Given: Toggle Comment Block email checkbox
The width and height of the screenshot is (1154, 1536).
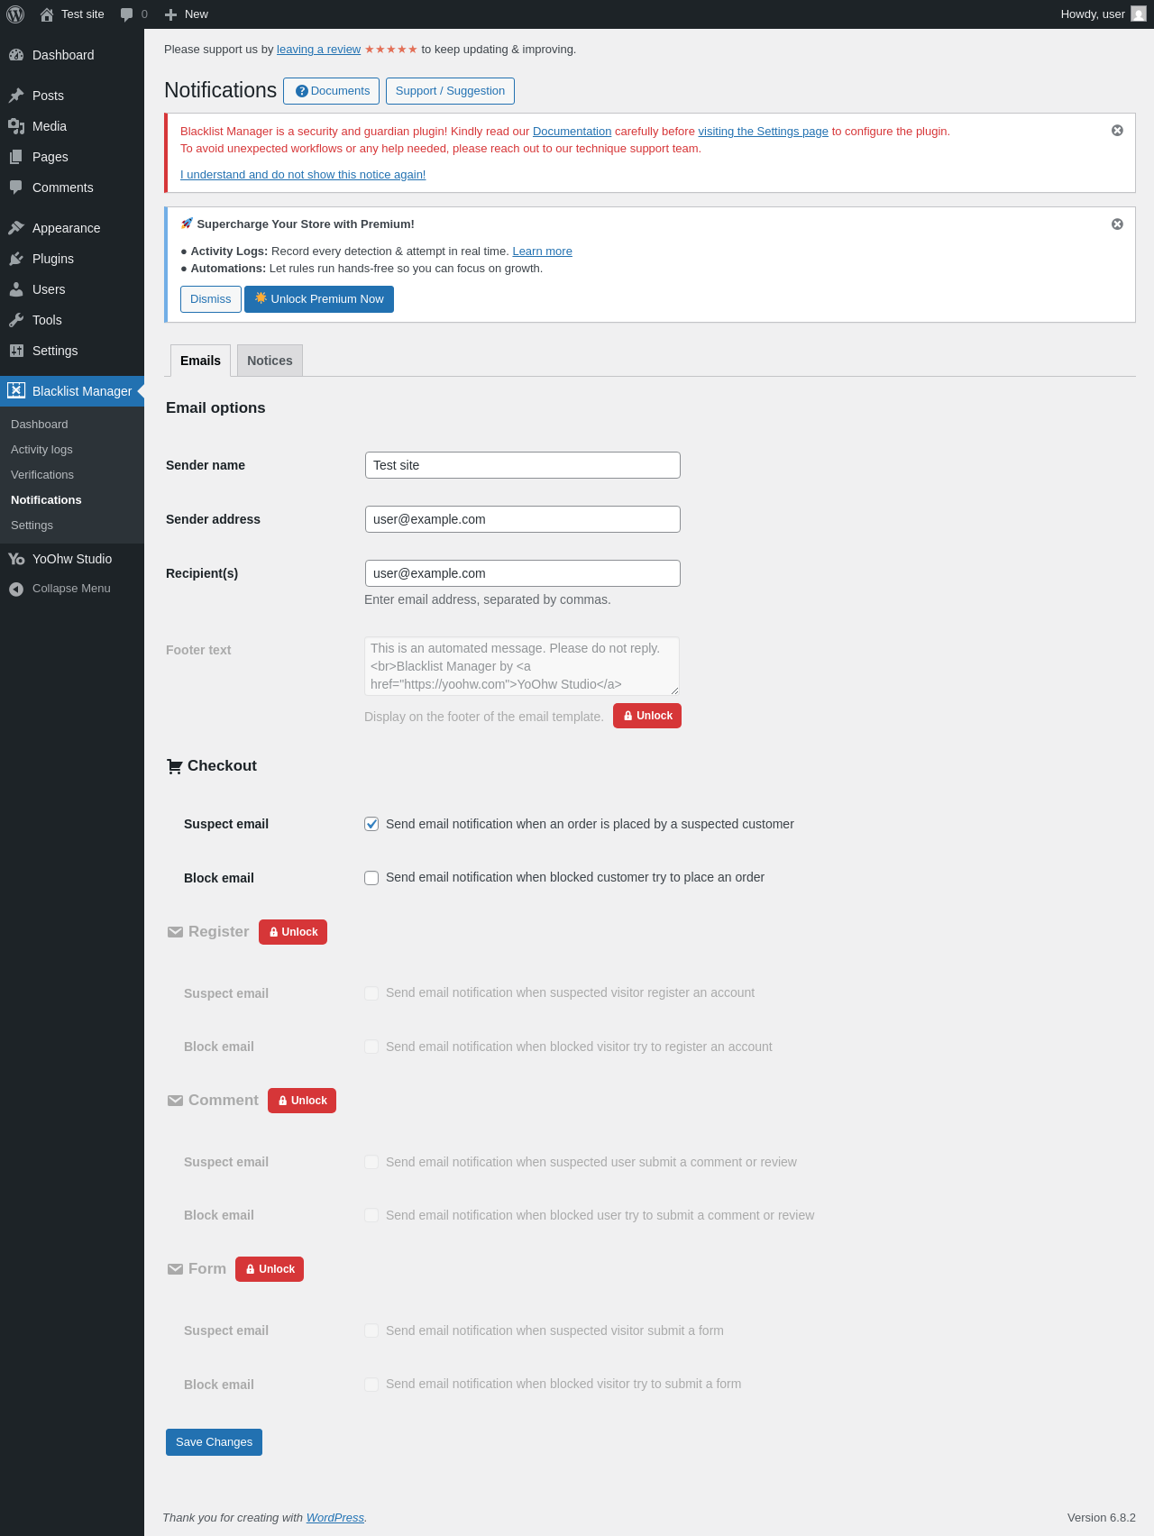Looking at the screenshot, I should (x=371, y=1215).
